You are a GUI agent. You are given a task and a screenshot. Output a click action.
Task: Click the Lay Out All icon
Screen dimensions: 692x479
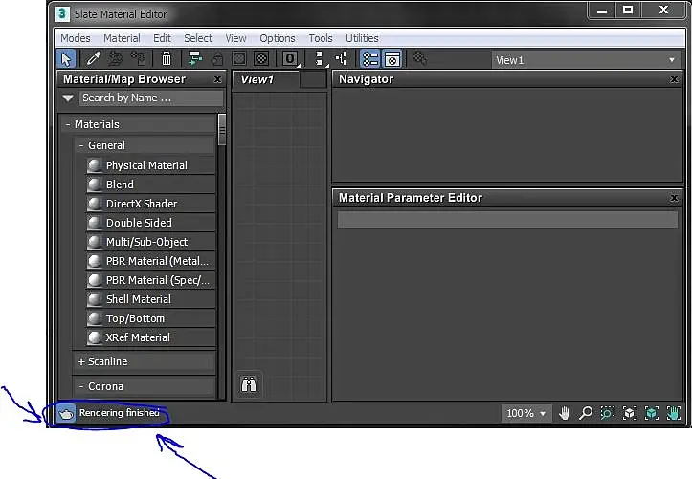pos(319,58)
